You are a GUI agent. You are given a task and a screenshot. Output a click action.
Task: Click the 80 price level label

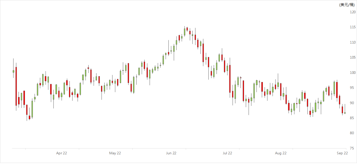click(352, 133)
